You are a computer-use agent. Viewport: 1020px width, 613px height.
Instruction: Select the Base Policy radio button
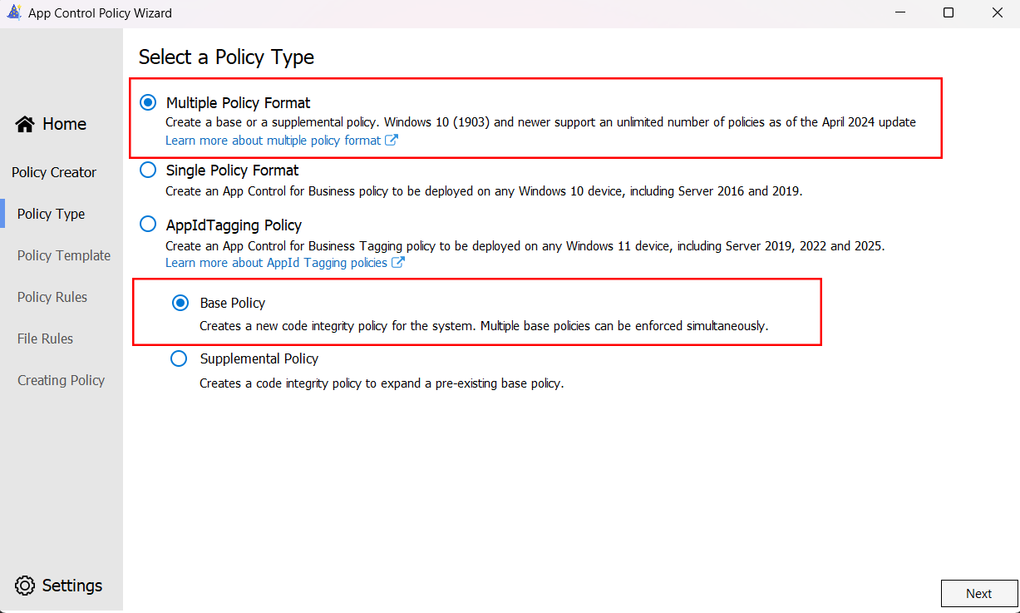pyautogui.click(x=180, y=303)
